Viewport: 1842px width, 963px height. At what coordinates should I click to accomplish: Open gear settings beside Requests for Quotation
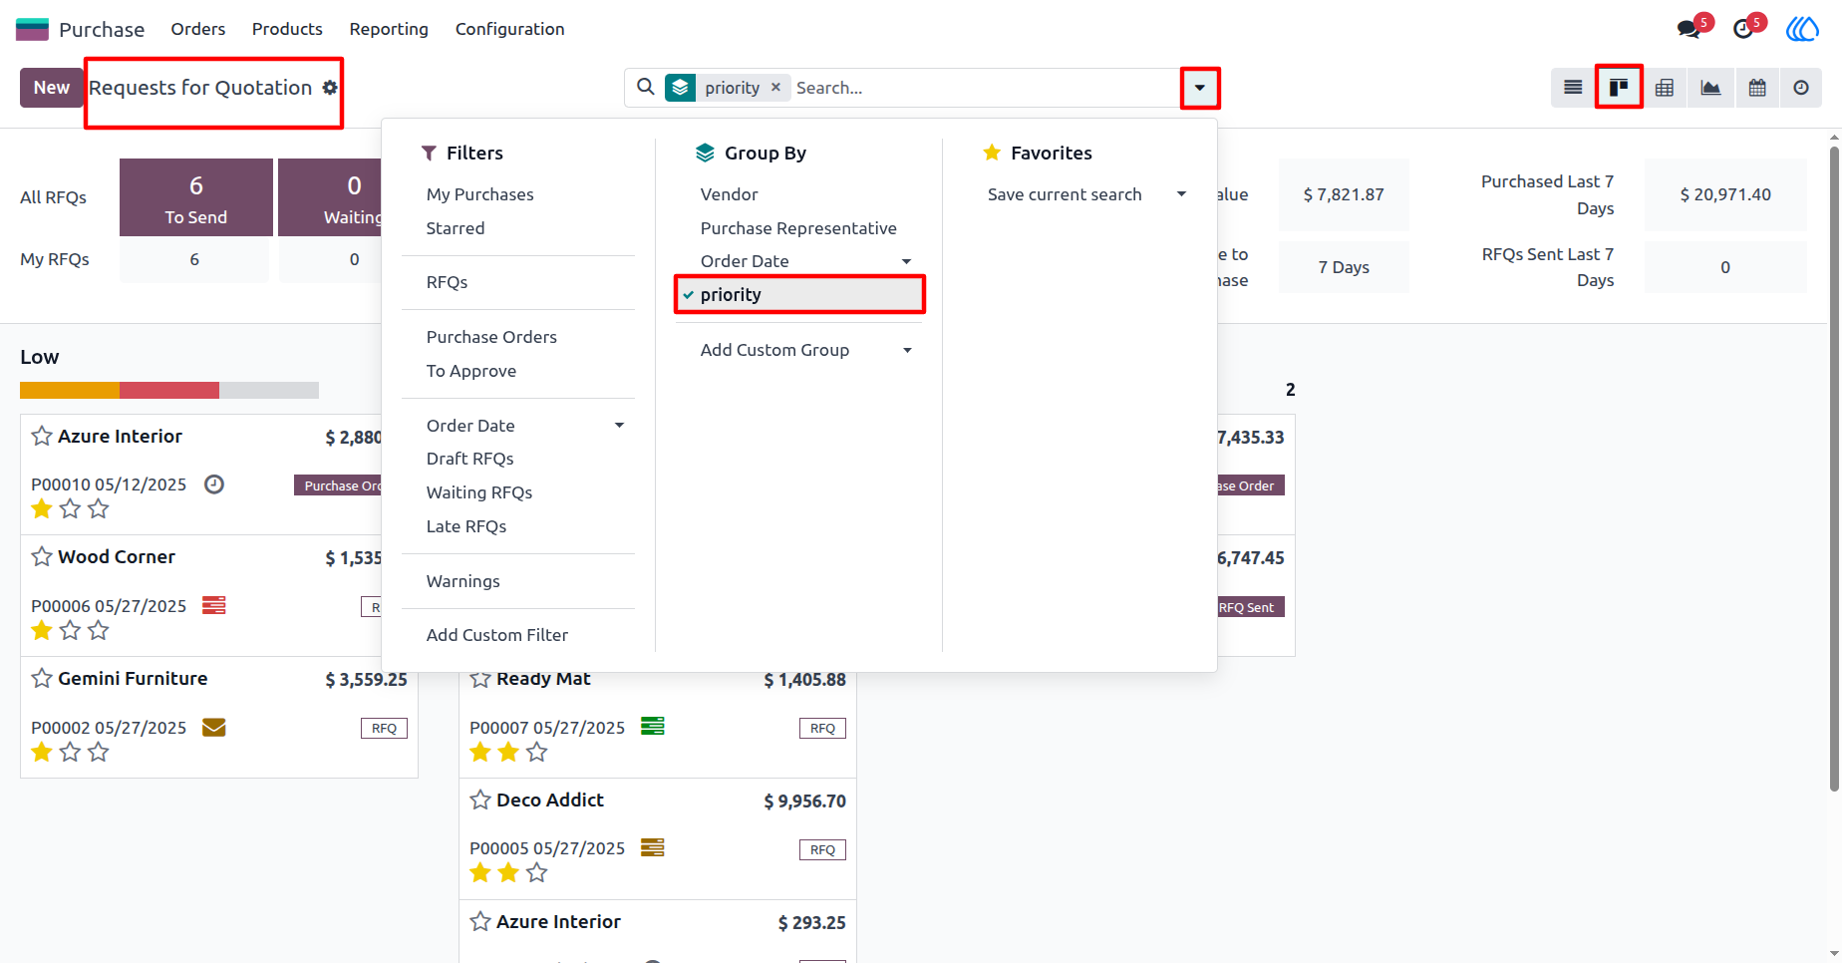tap(330, 88)
